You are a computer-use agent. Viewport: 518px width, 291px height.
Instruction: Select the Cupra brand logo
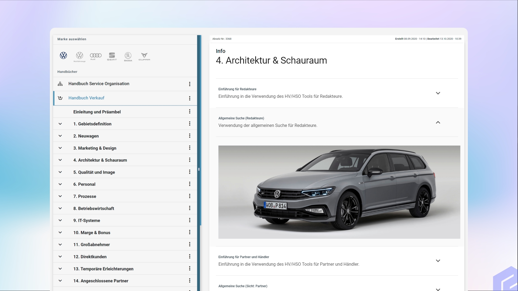click(x=144, y=56)
